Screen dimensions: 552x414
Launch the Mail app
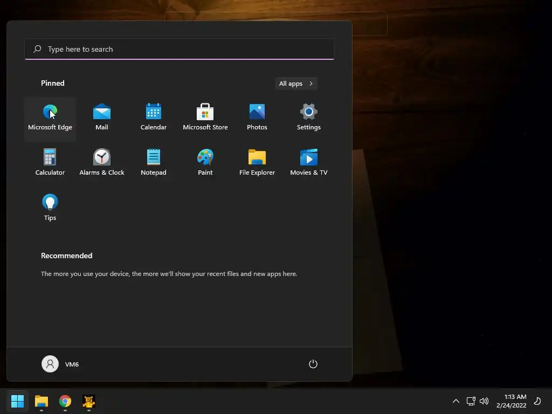point(102,119)
